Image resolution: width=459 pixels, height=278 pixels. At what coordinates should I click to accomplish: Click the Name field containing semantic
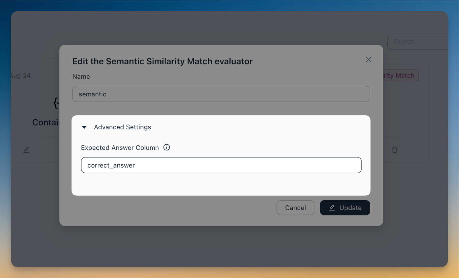[x=221, y=94]
